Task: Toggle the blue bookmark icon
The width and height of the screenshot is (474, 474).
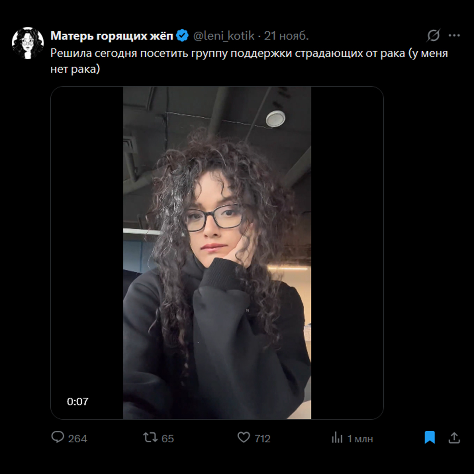Action: pos(430,438)
